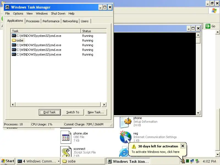Switch to oobe window from taskbar
The width and height of the screenshot is (220, 165).
[x=83, y=161]
